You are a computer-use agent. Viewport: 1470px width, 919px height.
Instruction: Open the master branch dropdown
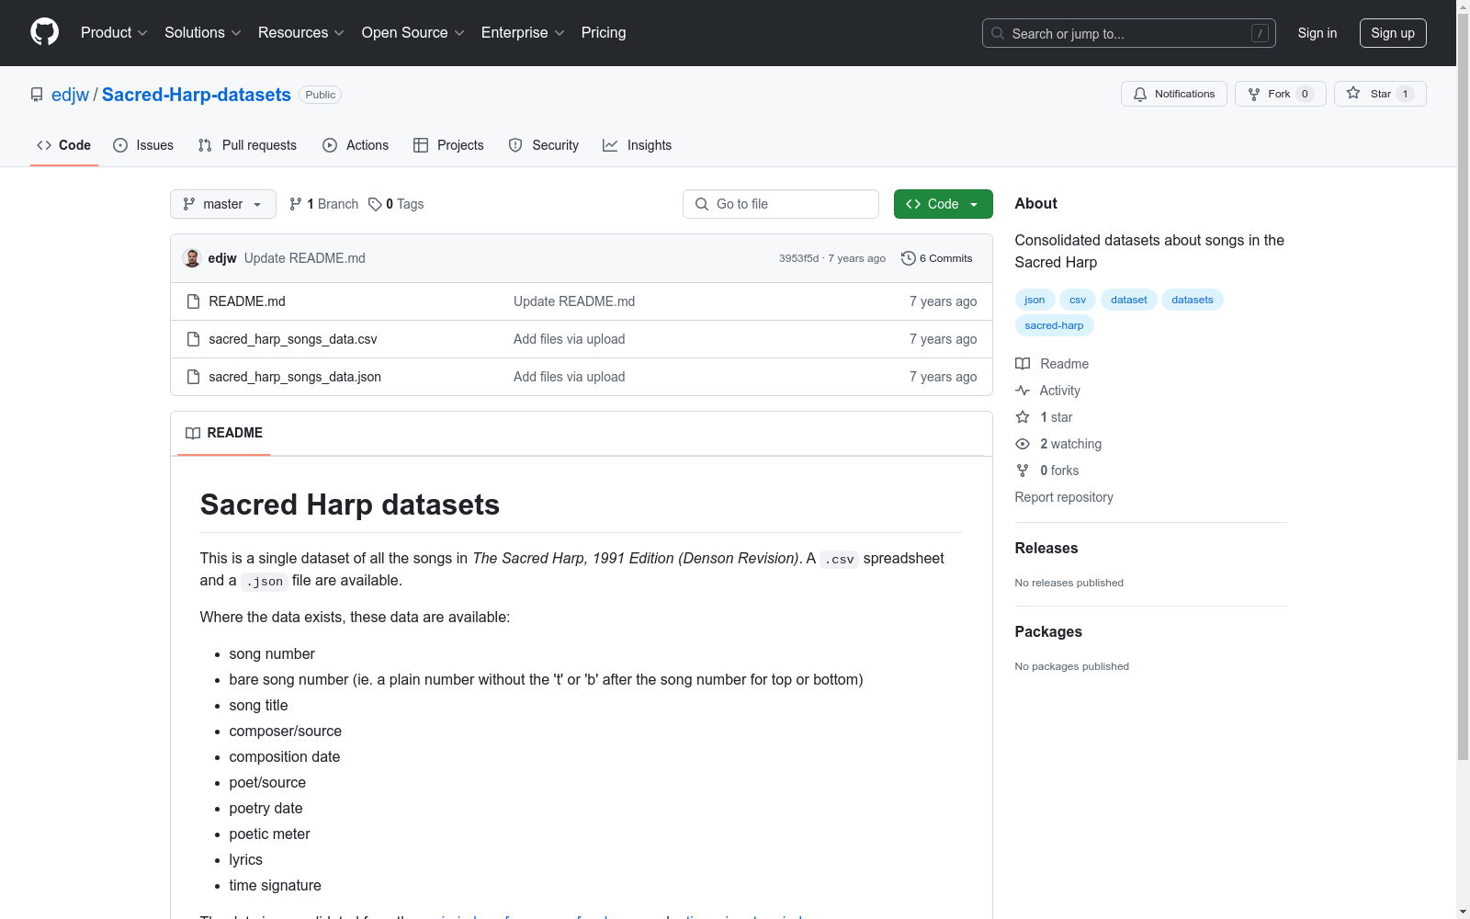[223, 204]
